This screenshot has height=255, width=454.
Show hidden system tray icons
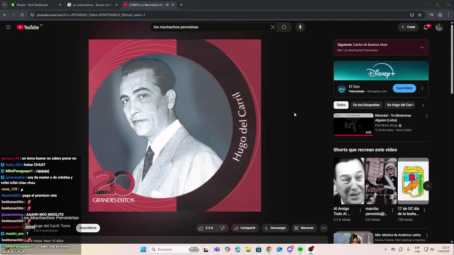[x=386, y=249]
